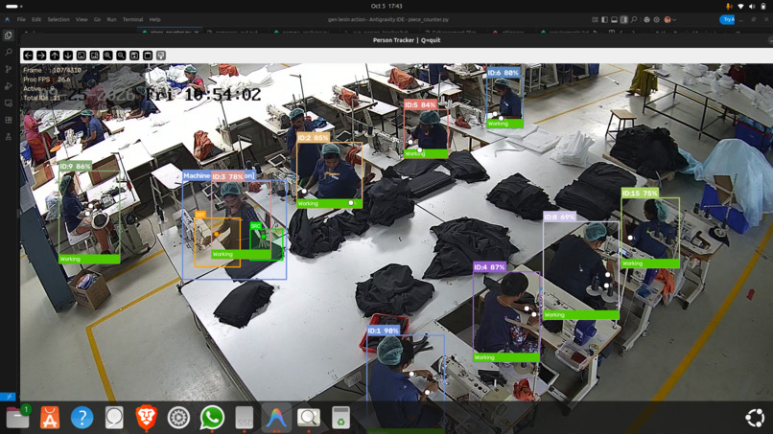Open the Go menu
Image resolution: width=773 pixels, height=434 pixels.
[97, 20]
